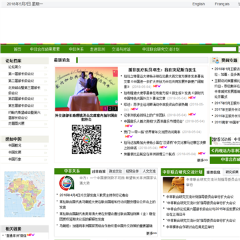Click the chevron beside 第一届部长级会议

pyautogui.click(x=45, y=74)
